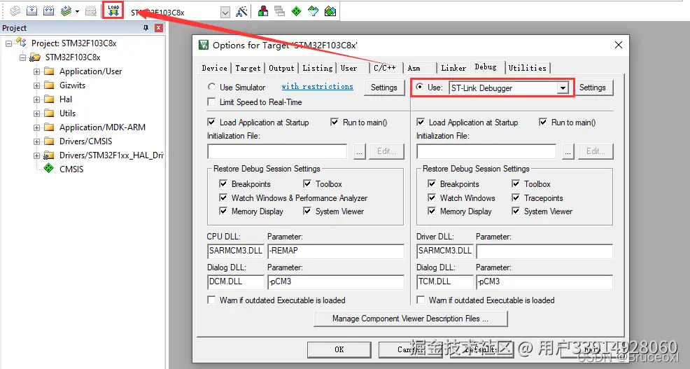Toggle Limit Speed to Real-Time checkbox
Screen dimensions: 690x369
click(x=211, y=102)
